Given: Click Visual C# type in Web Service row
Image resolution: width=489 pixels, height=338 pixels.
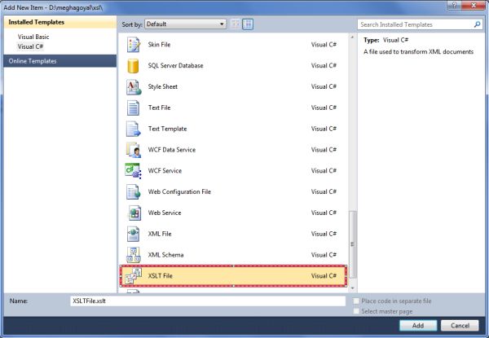Looking at the screenshot, I should pyautogui.click(x=324, y=213).
